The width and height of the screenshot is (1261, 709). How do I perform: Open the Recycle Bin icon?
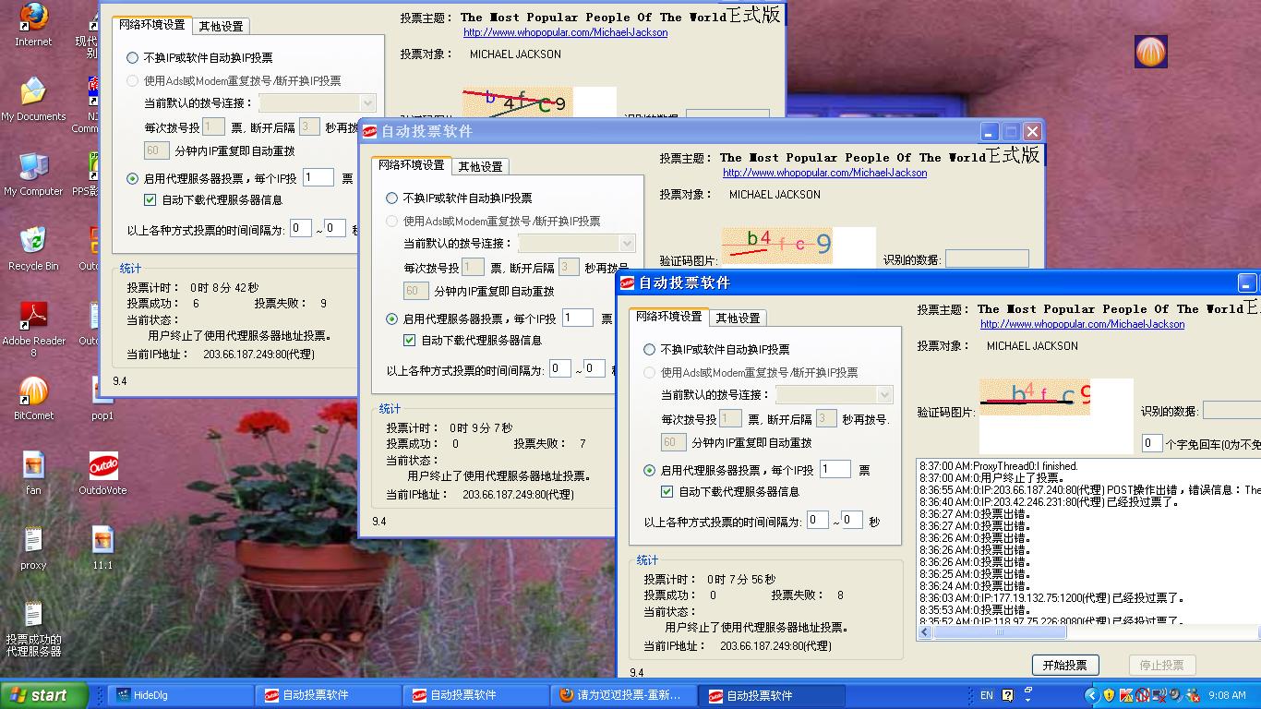[x=33, y=243]
